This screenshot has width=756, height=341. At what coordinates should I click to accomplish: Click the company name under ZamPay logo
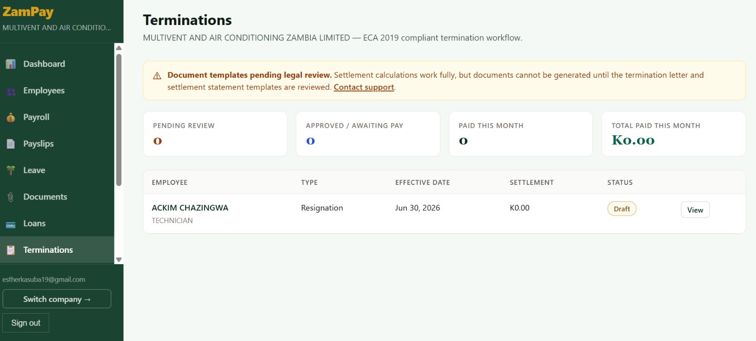tap(57, 28)
